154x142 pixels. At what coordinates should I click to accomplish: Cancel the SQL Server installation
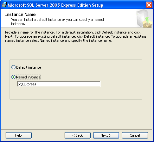pos(135,135)
